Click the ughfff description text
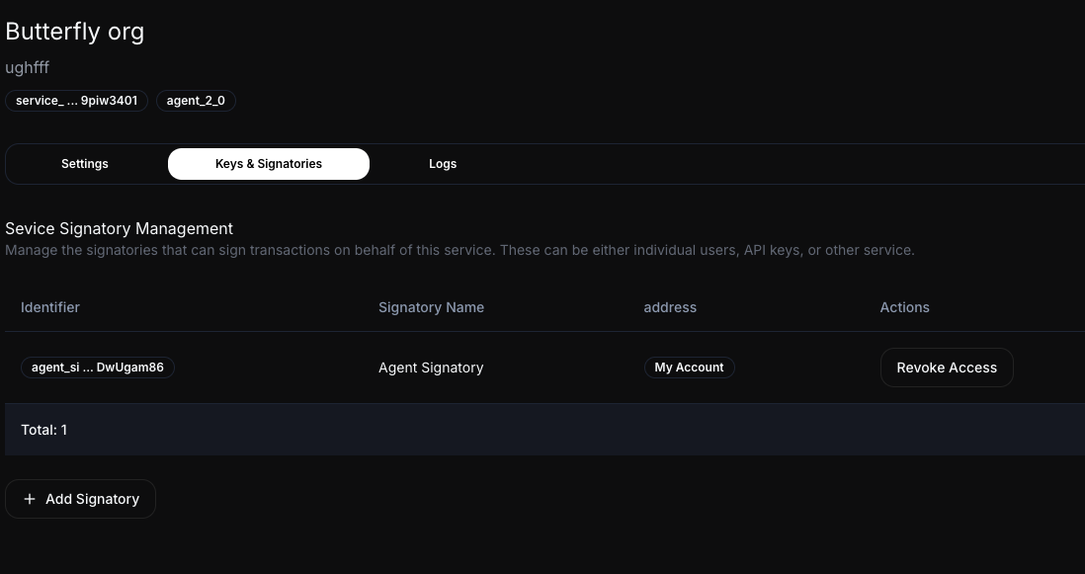The height and width of the screenshot is (574, 1085). coord(28,68)
